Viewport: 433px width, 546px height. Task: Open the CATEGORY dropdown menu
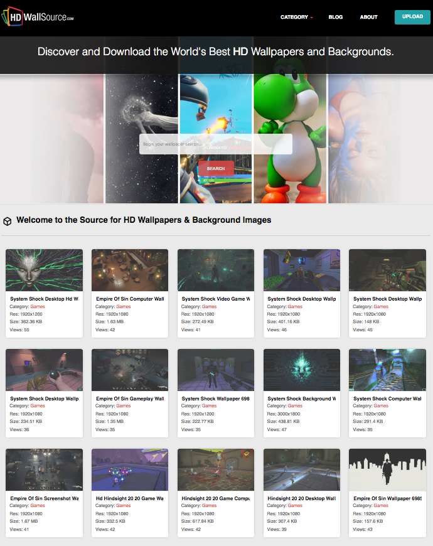click(297, 17)
